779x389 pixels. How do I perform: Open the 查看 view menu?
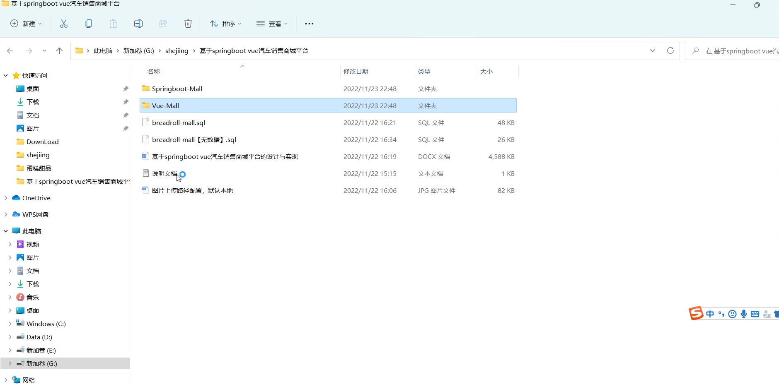coord(272,24)
